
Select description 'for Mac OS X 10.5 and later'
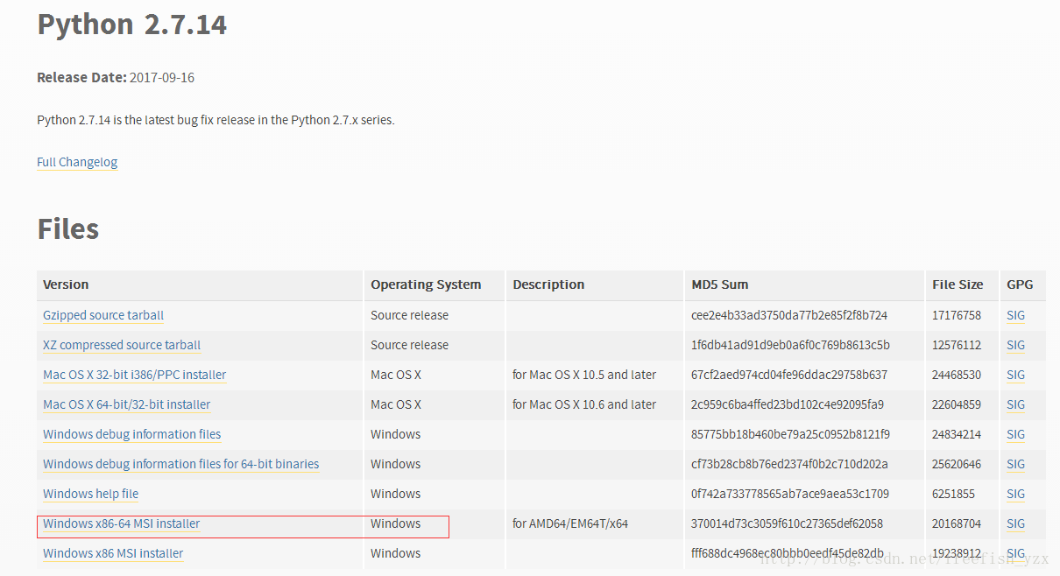click(x=584, y=375)
